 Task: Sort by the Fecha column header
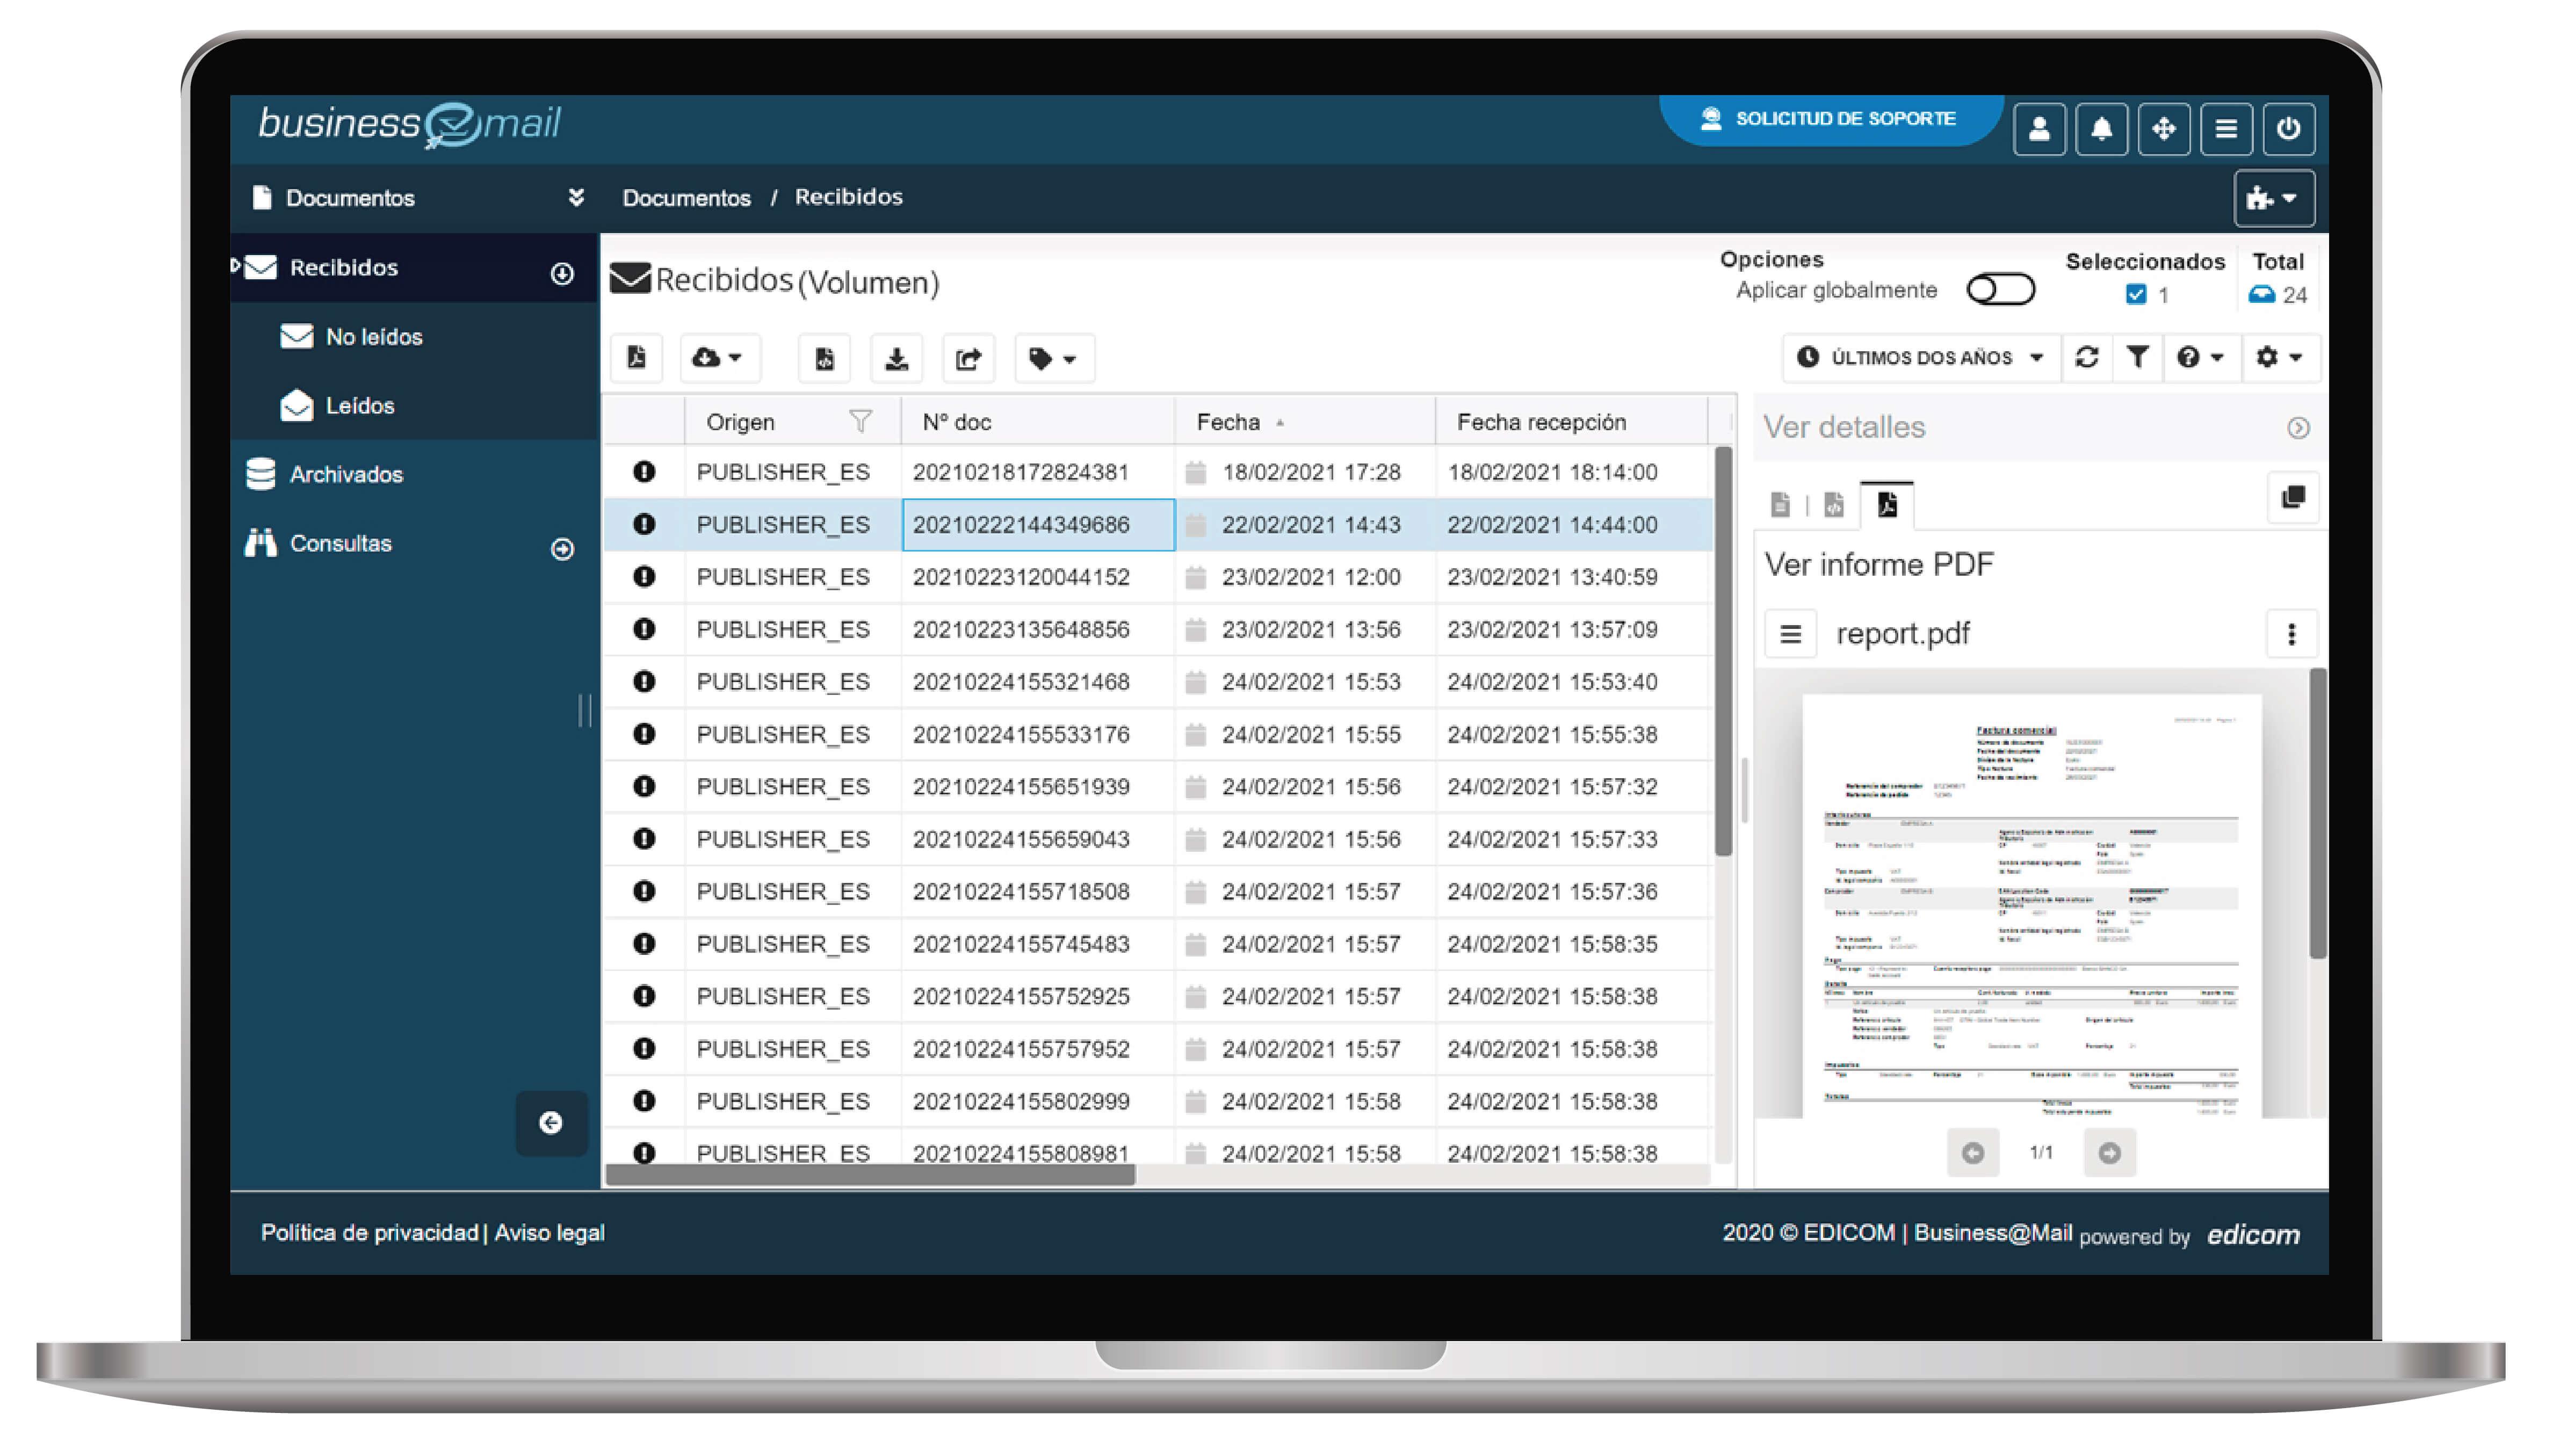click(x=1228, y=422)
